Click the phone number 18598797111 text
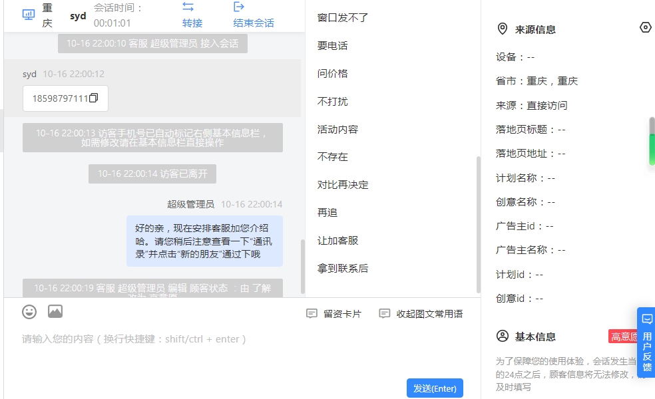 pyautogui.click(x=60, y=98)
